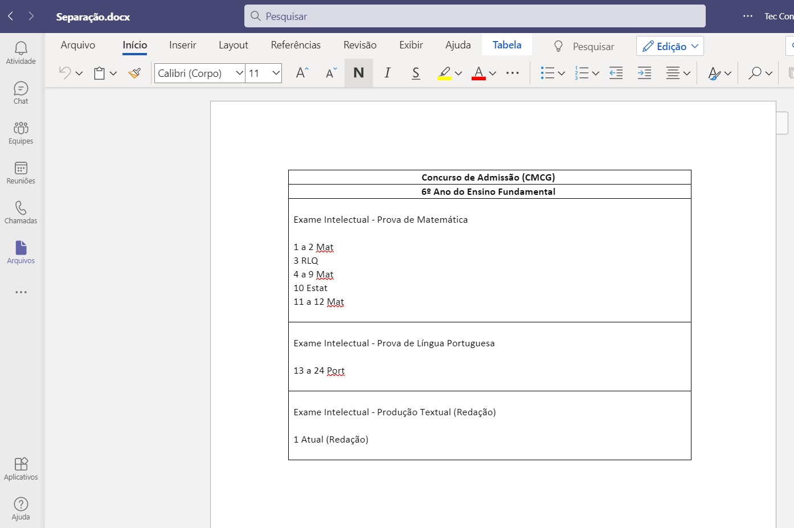The width and height of the screenshot is (794, 528).
Task: Open the Referências ribbon tab
Action: tap(296, 45)
